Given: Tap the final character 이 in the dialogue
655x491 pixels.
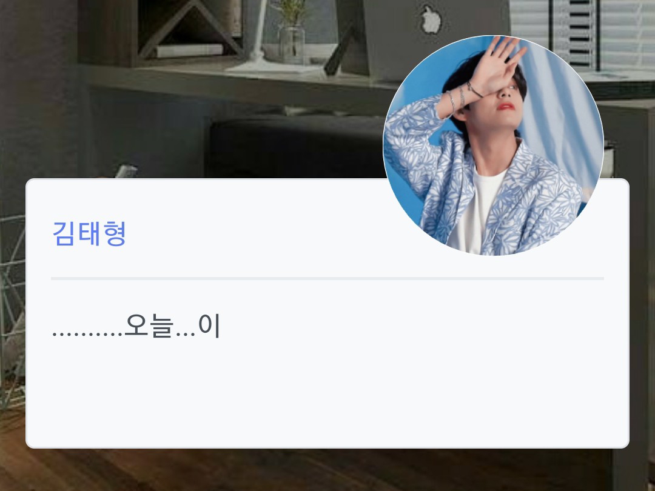Looking at the screenshot, I should [209, 326].
